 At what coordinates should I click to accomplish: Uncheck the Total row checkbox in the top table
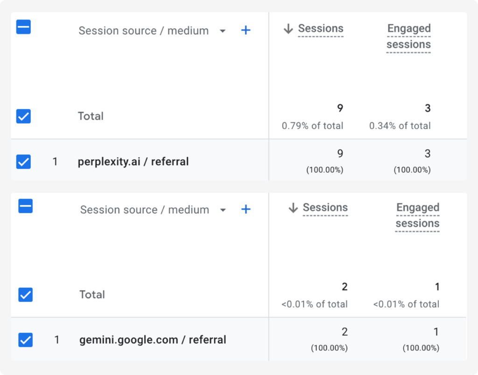23,116
